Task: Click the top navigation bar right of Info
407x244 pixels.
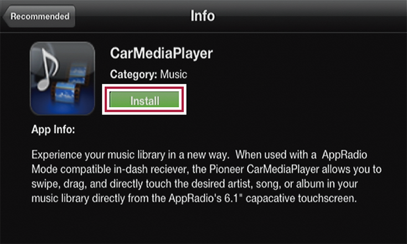Action: click(x=311, y=16)
